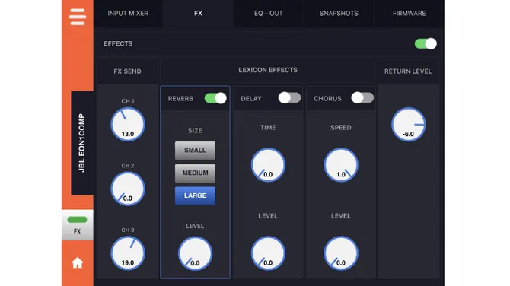The height and width of the screenshot is (286, 510).
Task: Select the FX sidebar button
Action: (78, 225)
